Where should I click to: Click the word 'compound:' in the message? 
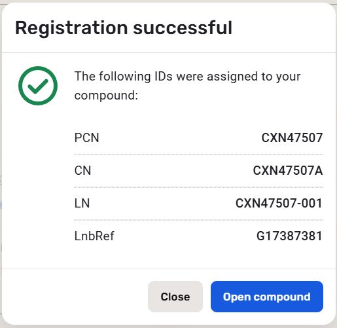coord(106,96)
